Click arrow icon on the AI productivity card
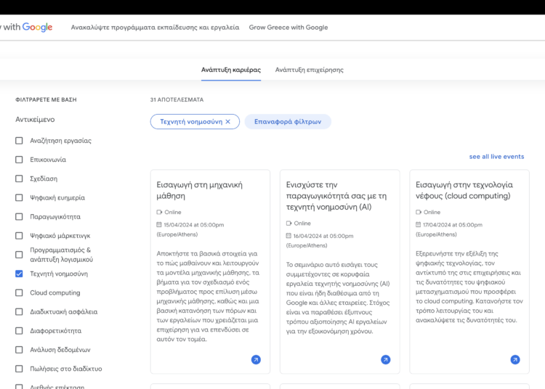The width and height of the screenshot is (545, 389). pyautogui.click(x=385, y=359)
